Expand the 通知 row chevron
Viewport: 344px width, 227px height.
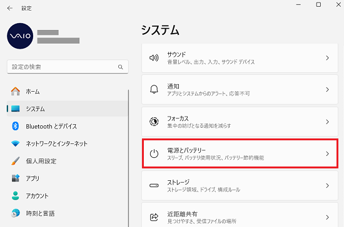[x=327, y=89]
